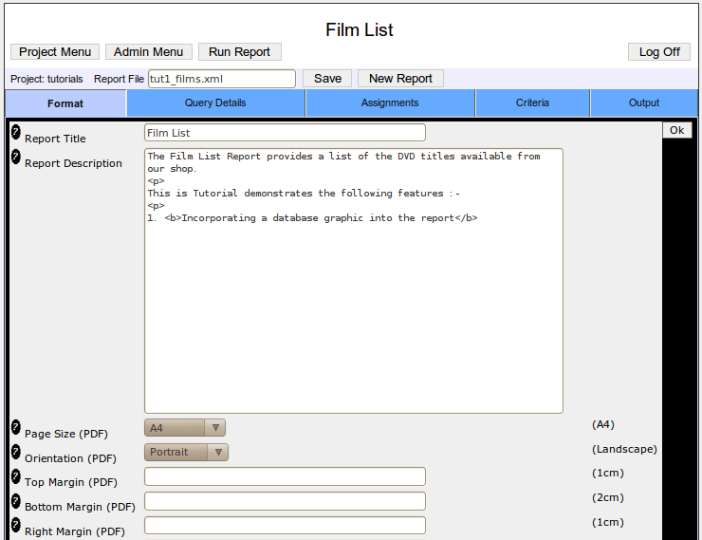
Task: Open the Criteria tab
Action: [x=532, y=103]
